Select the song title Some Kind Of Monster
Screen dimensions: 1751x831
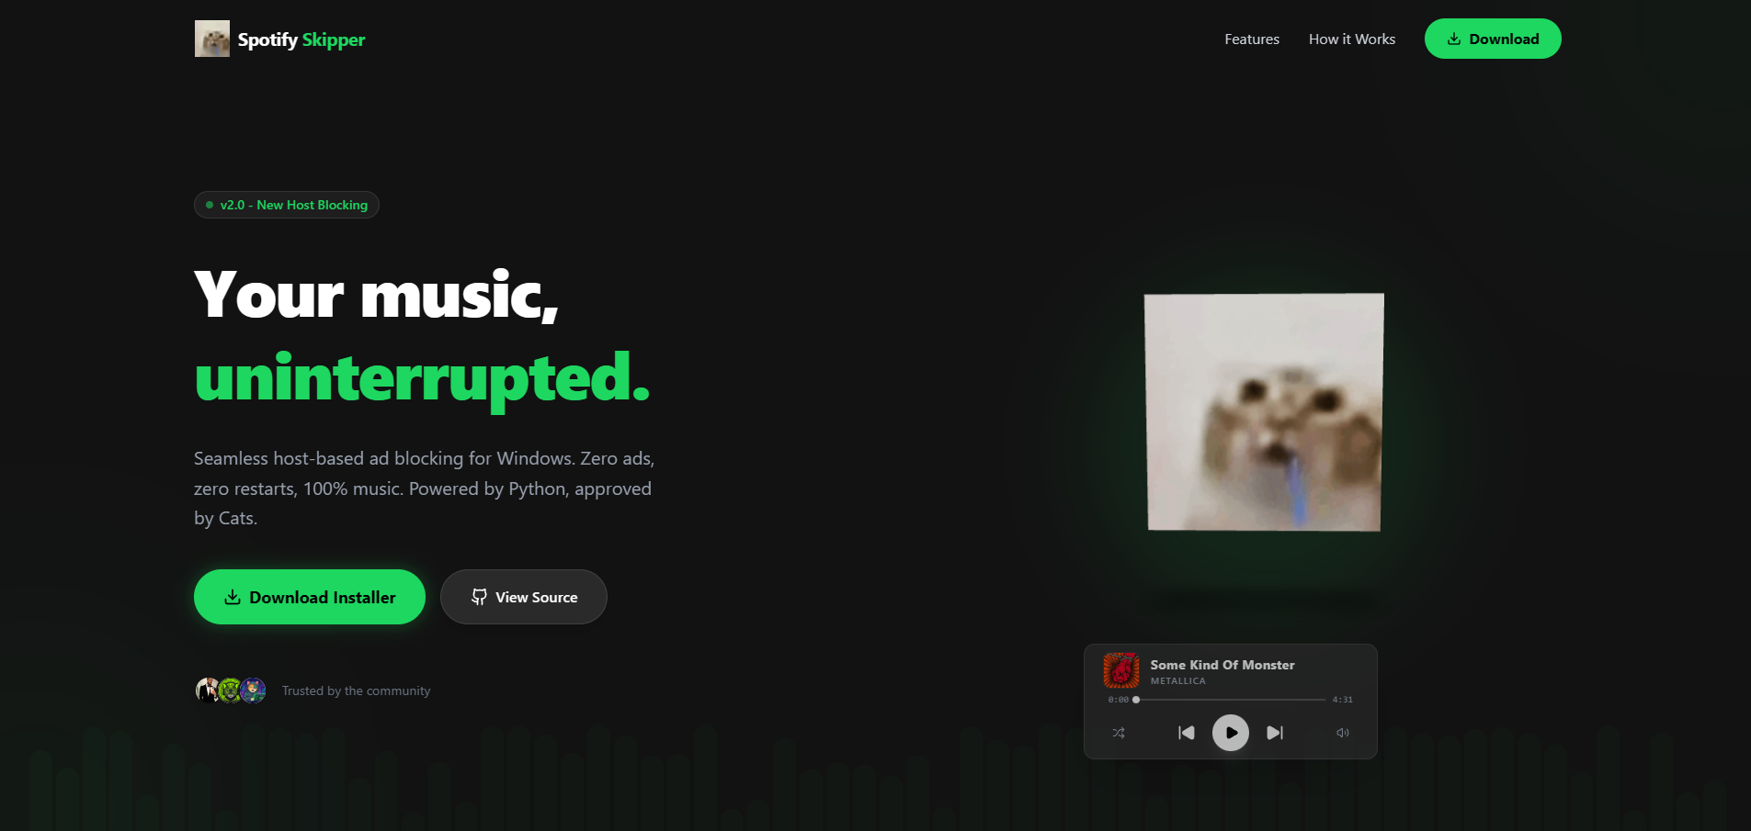point(1222,664)
